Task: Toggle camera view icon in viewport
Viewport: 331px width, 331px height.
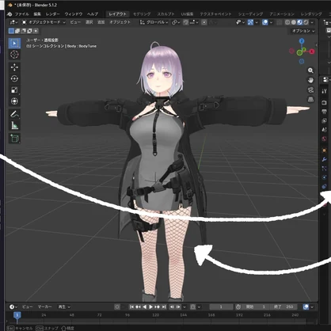Action: [x=310, y=90]
